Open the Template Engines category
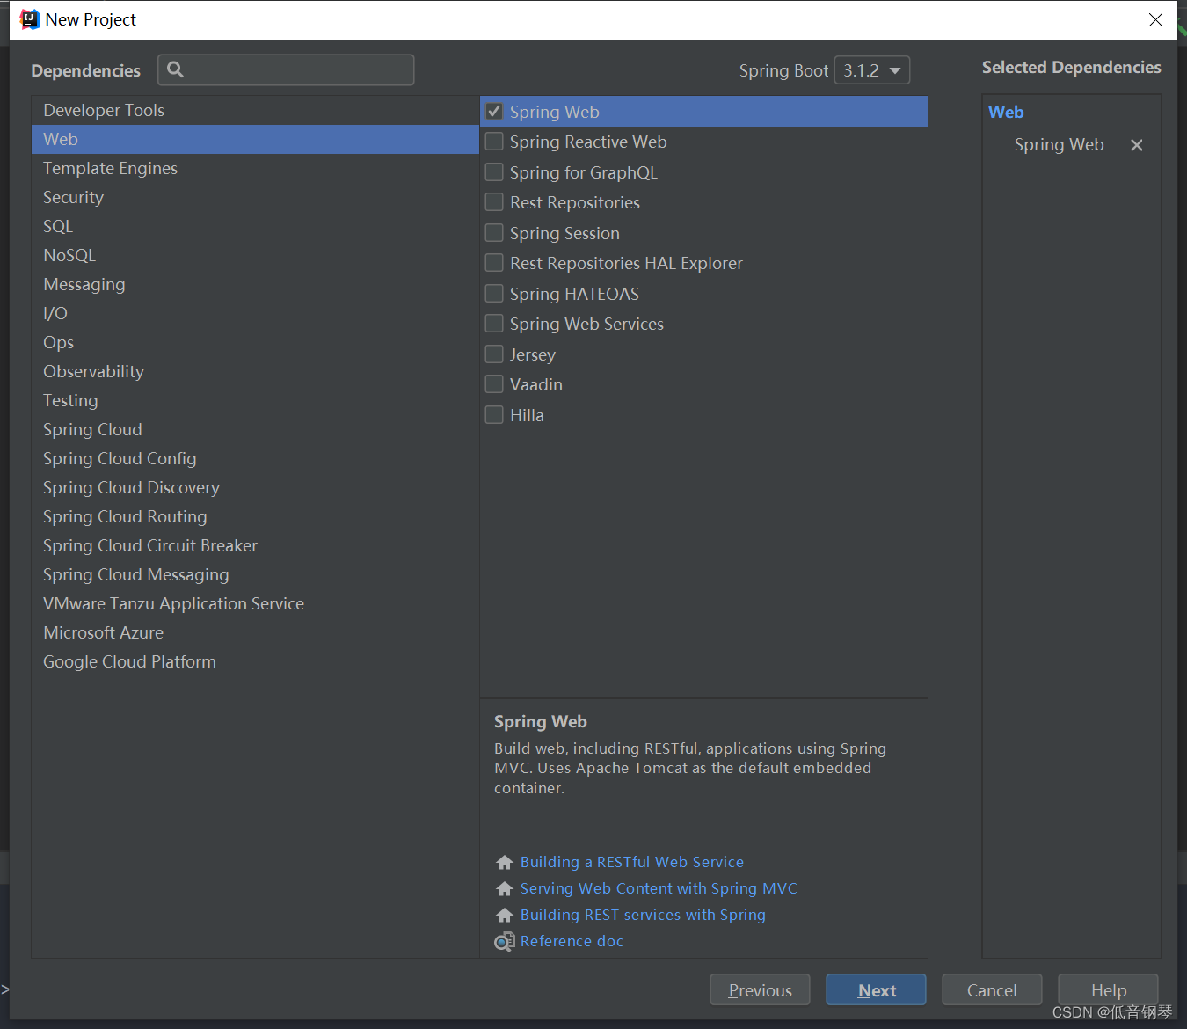This screenshot has width=1187, height=1029. [x=255, y=168]
